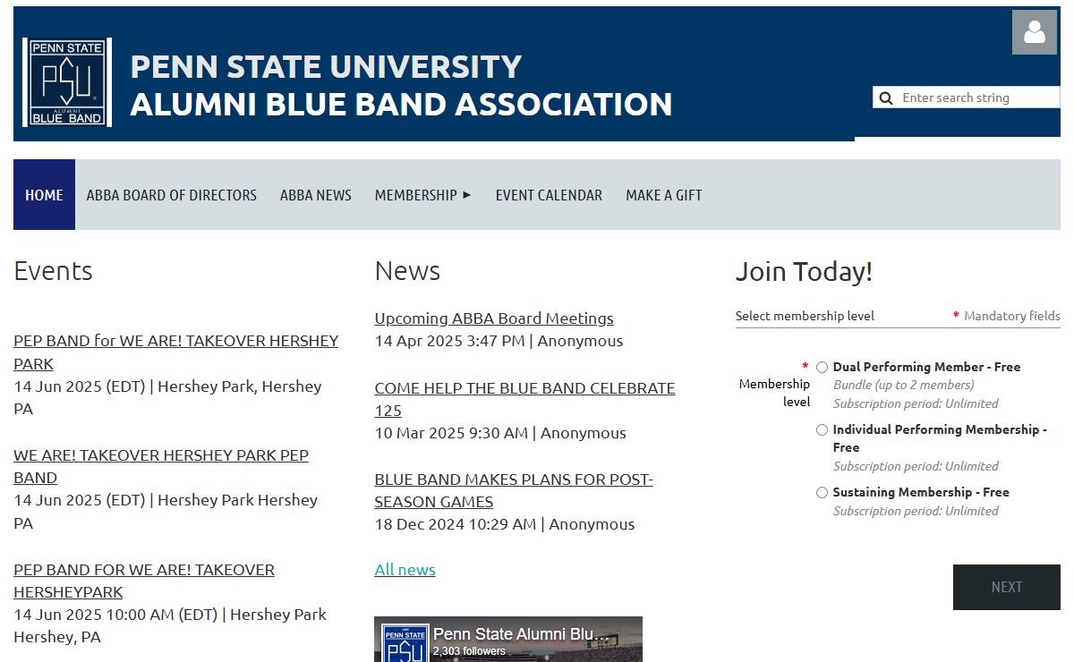The height and width of the screenshot is (662, 1074).
Task: Expand the Membership menu arrow
Action: (x=466, y=195)
